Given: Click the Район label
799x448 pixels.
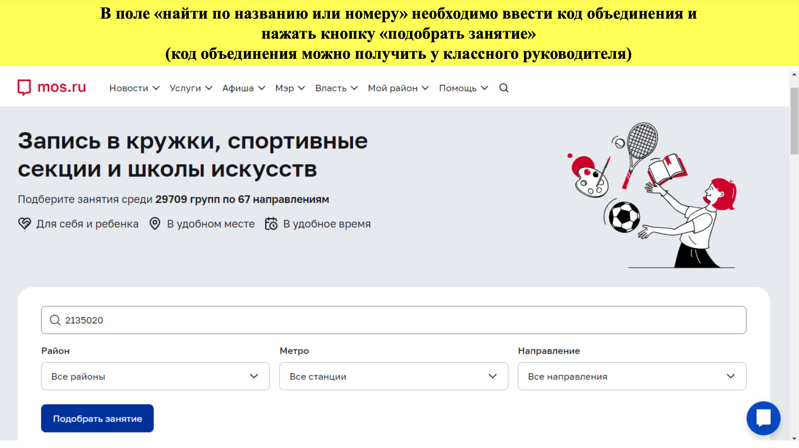Looking at the screenshot, I should click(x=55, y=351).
